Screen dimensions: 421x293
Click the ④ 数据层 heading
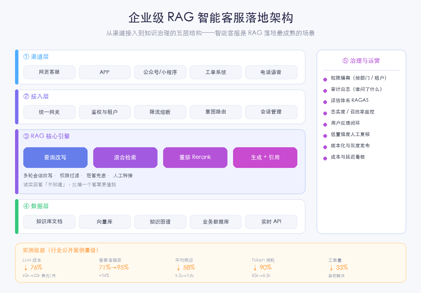coord(36,206)
